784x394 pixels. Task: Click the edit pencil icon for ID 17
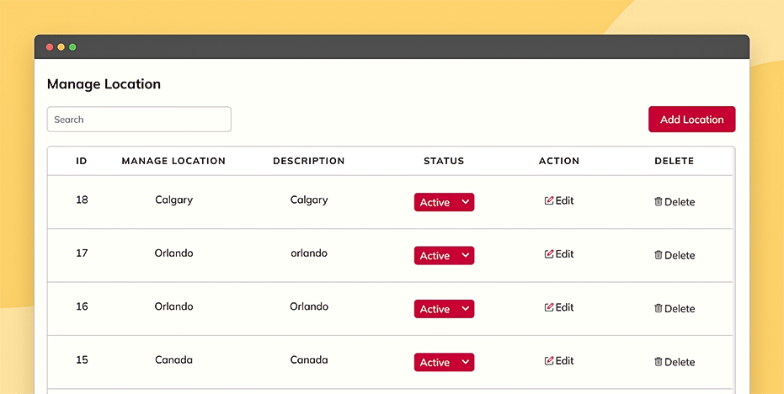[549, 254]
